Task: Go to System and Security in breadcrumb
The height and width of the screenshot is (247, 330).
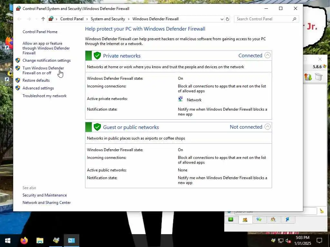Action: (108, 19)
